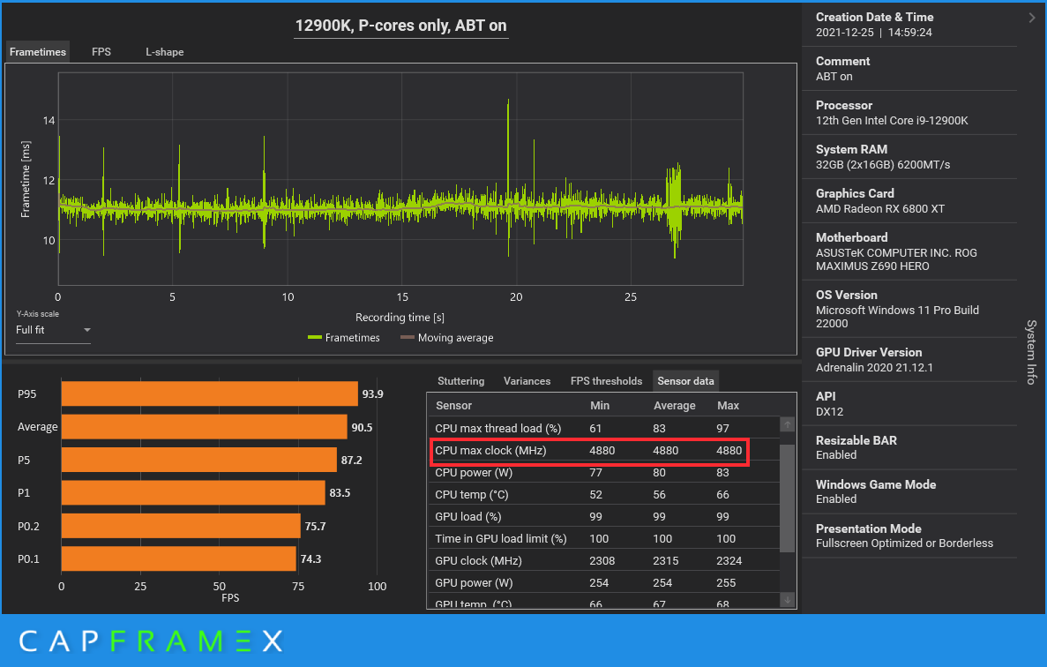Screen dimensions: 1047x667
Task: Click sensor table scroll down arrow
Action: (x=788, y=600)
